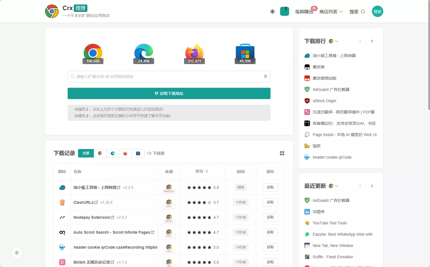Select Chrome filter tab in 下载记录
This screenshot has height=267, width=430.
(x=100, y=153)
